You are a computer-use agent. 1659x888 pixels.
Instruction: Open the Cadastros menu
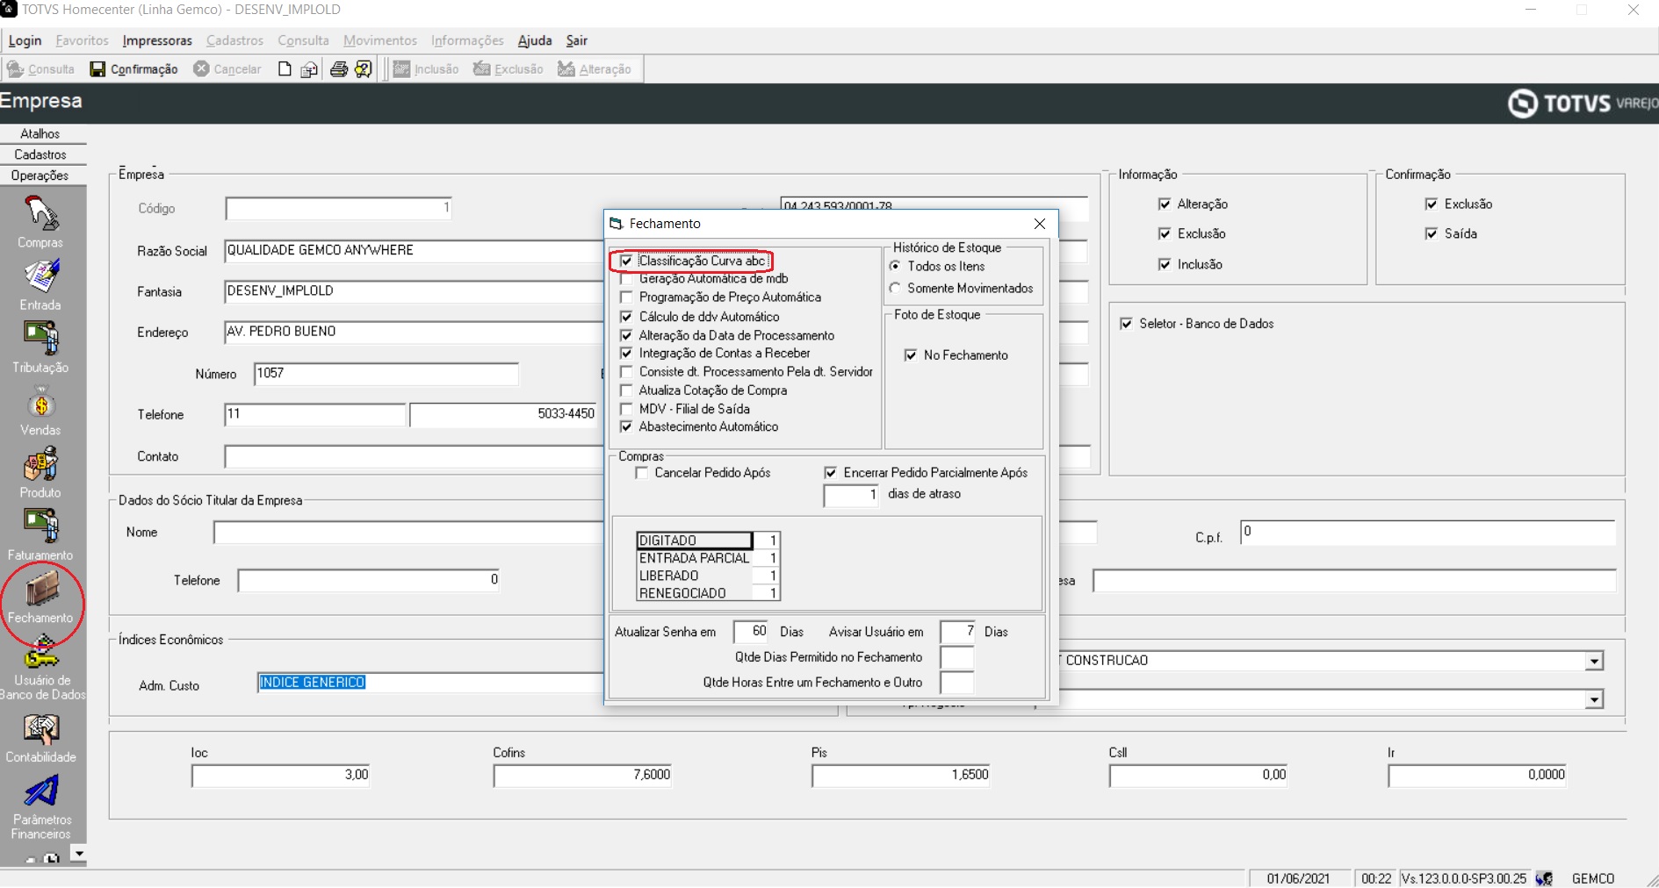(x=234, y=40)
